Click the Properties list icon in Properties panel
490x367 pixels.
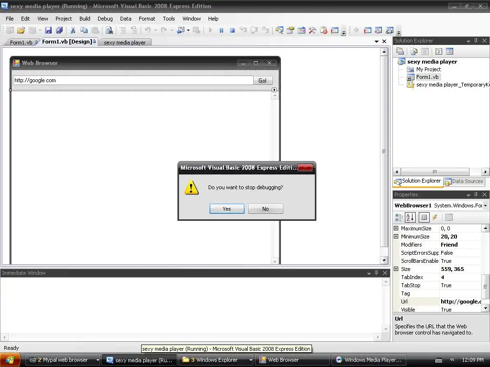coord(424,217)
